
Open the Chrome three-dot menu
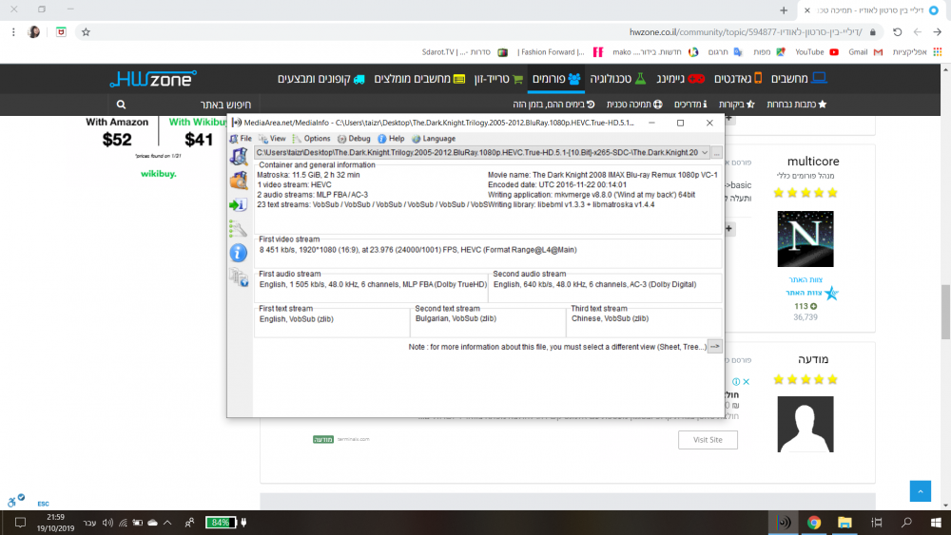13,32
